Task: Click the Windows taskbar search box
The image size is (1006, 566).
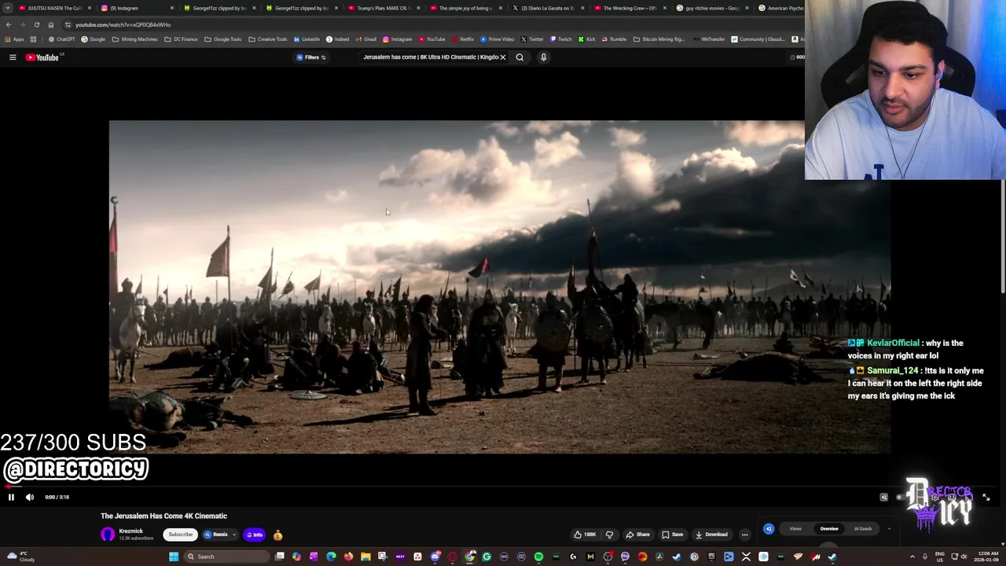Action: click(x=225, y=557)
